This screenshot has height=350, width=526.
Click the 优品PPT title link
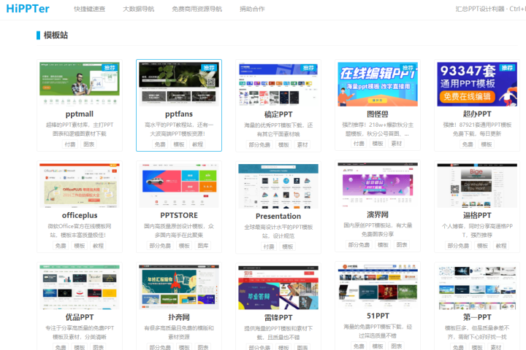(x=80, y=317)
